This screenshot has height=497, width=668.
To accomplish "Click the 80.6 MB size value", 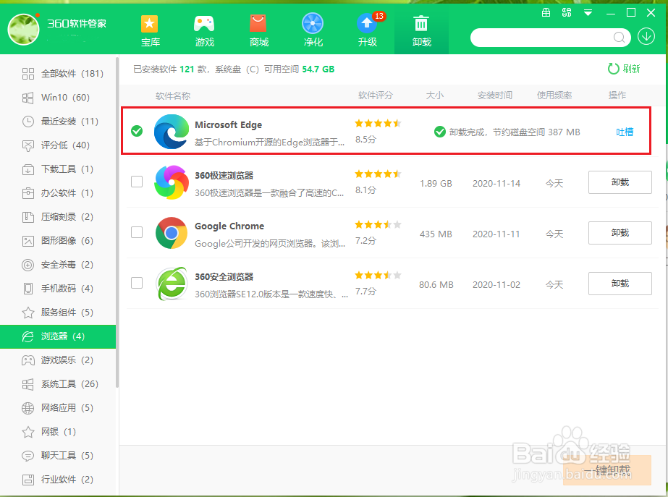I will pyautogui.click(x=436, y=285).
